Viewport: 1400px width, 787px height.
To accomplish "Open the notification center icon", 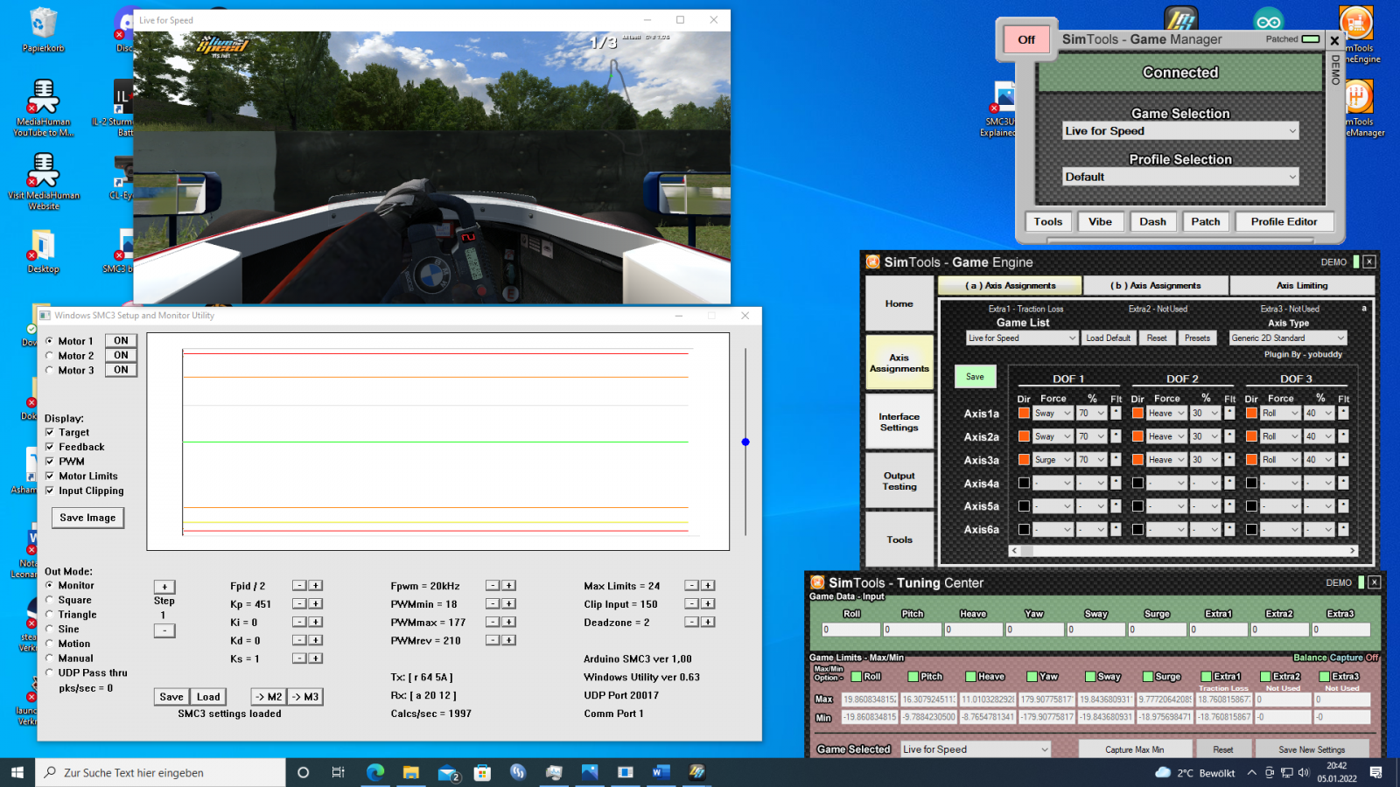I will [x=1375, y=772].
